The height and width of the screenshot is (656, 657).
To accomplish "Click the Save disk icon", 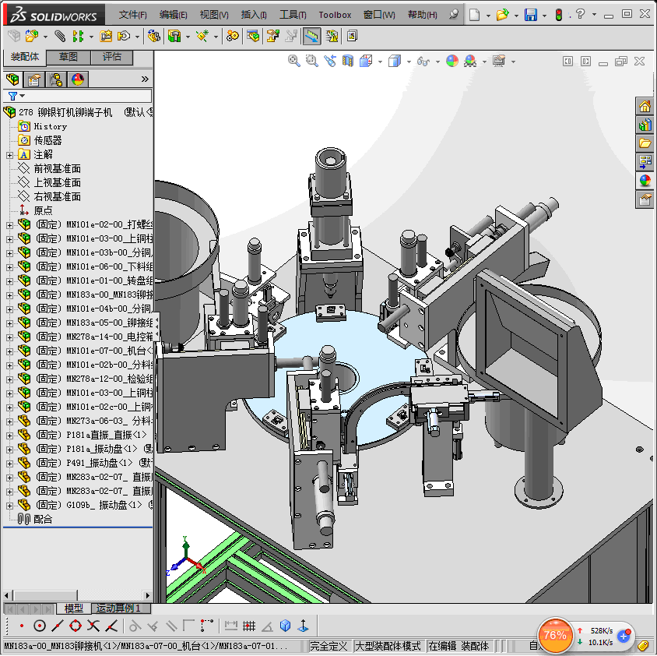I will click(x=530, y=15).
